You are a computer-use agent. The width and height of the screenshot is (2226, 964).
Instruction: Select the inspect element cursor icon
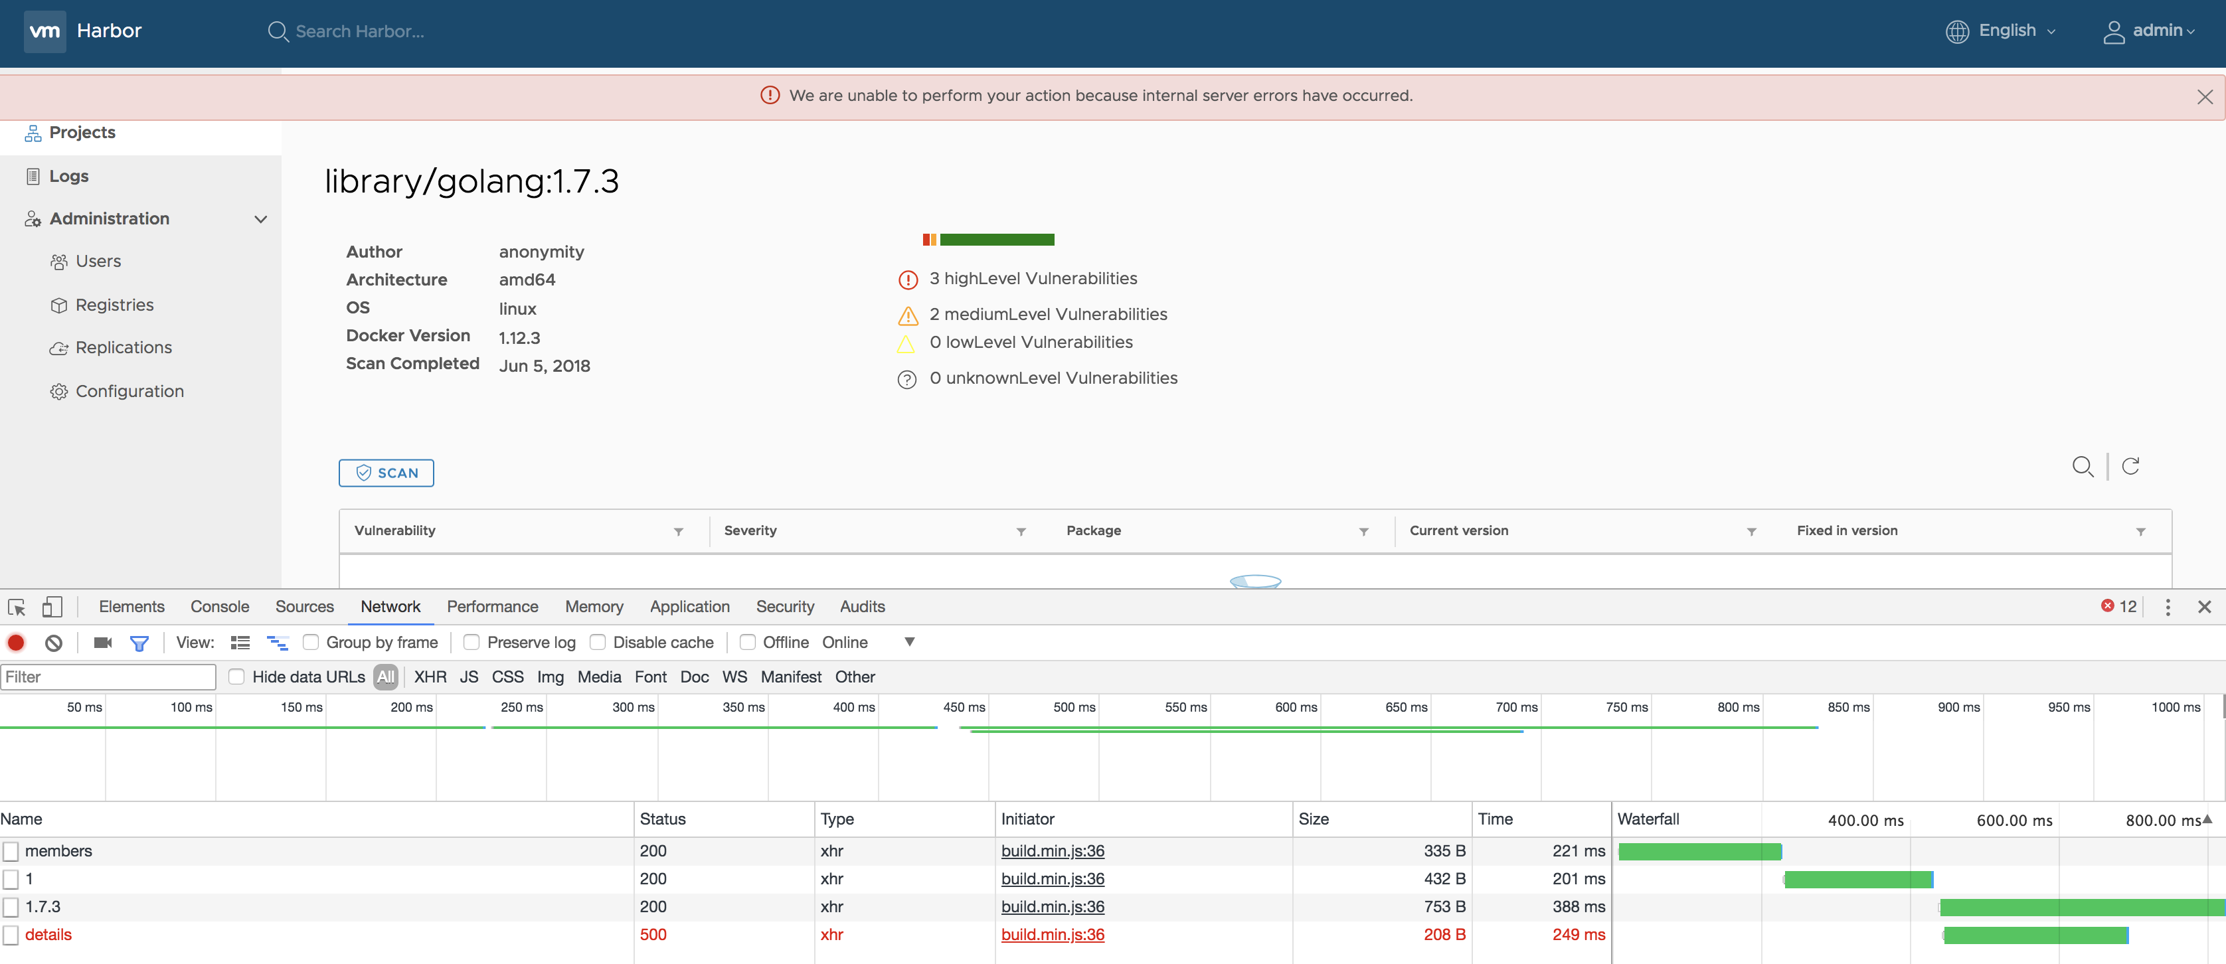tap(17, 607)
